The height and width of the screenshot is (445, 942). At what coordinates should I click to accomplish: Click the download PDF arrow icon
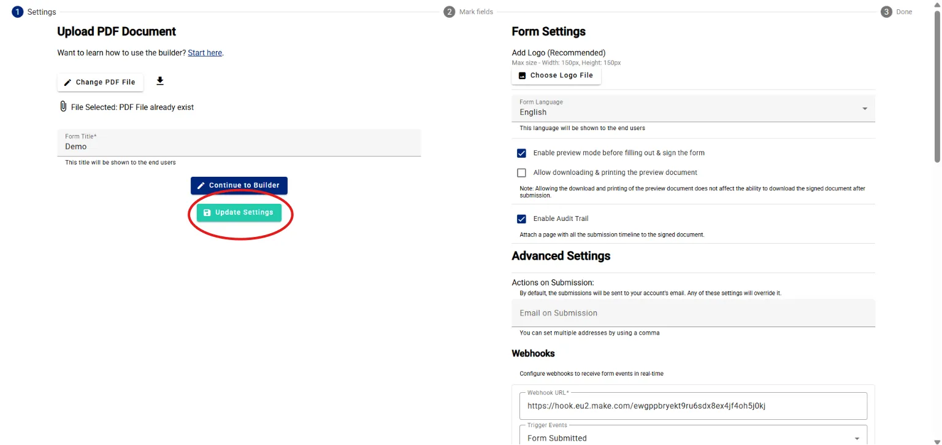[x=160, y=81]
